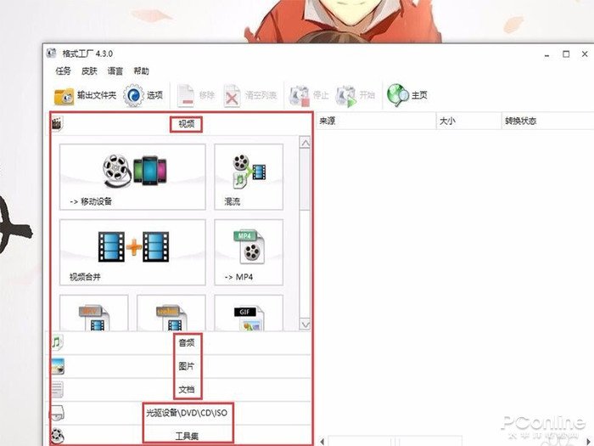Select the 移动设备 mobile device conversion tile

132,176
